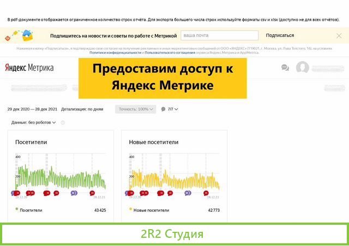
Task: Click the new visitors total 42 773
Action: (214, 210)
